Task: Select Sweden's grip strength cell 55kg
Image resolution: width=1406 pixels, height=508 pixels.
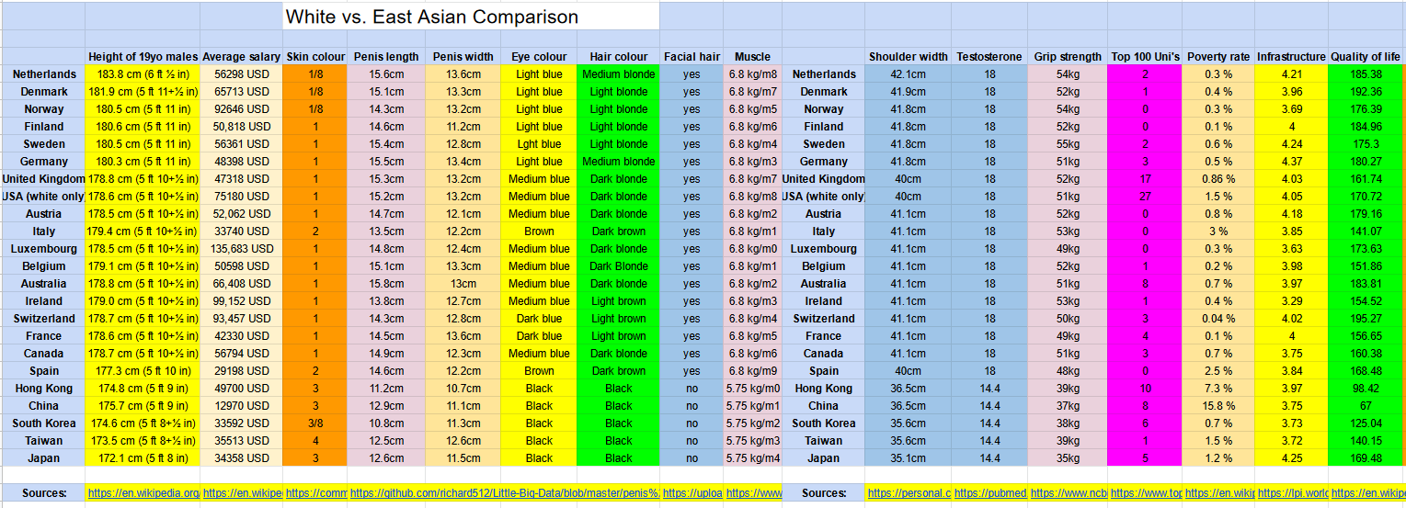Action: click(1068, 144)
